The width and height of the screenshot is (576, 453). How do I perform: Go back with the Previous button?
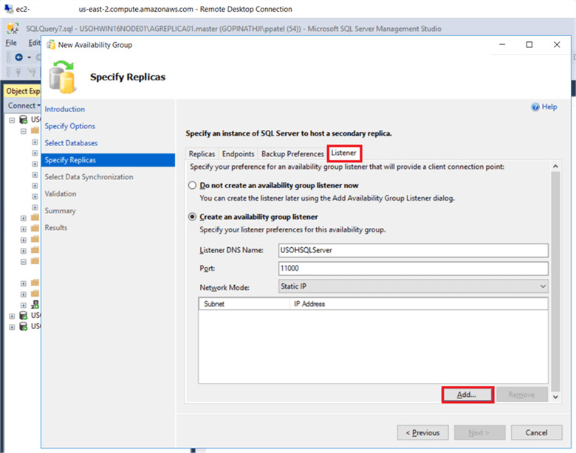423,433
